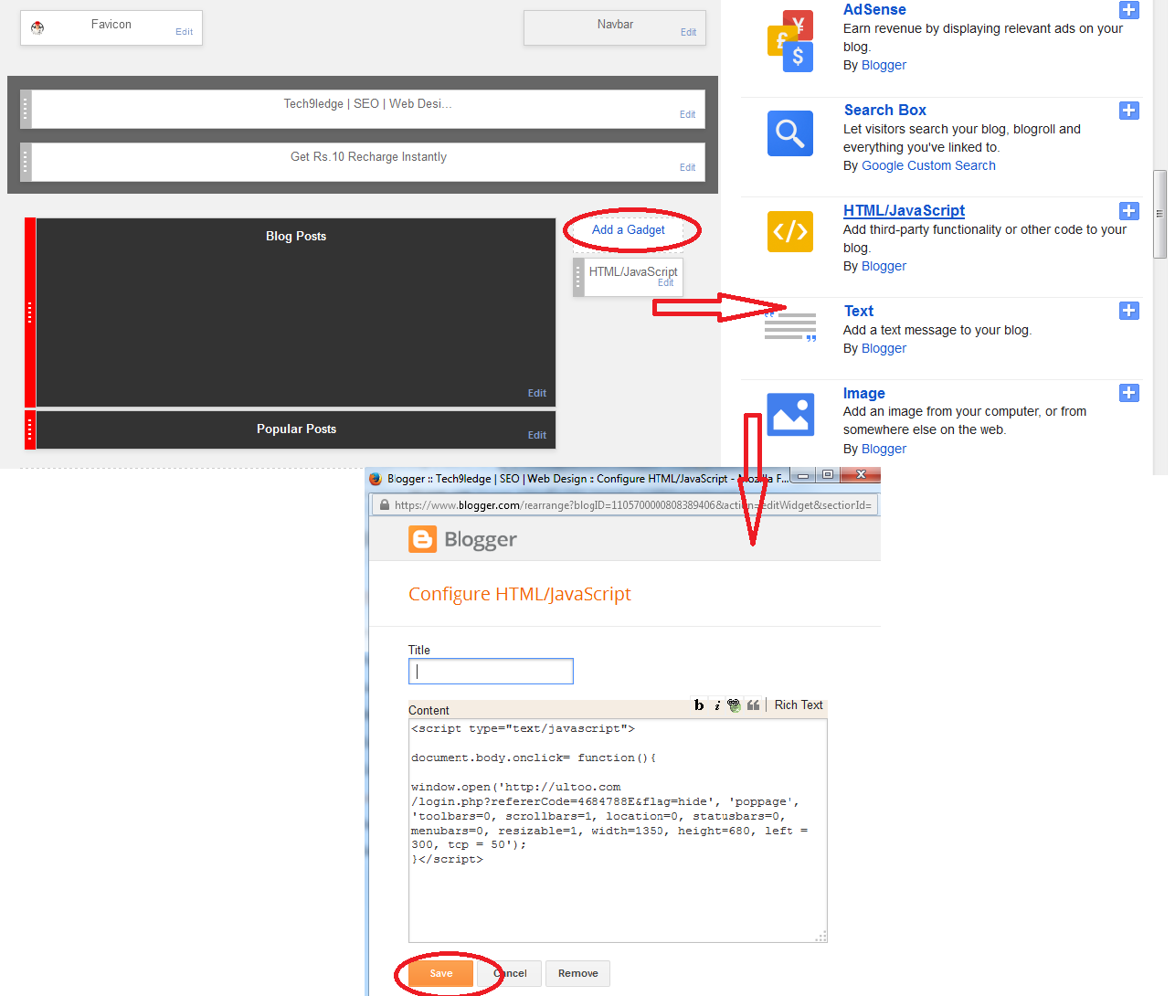
Task: Switch to Rich Text editing mode
Action: pos(798,705)
